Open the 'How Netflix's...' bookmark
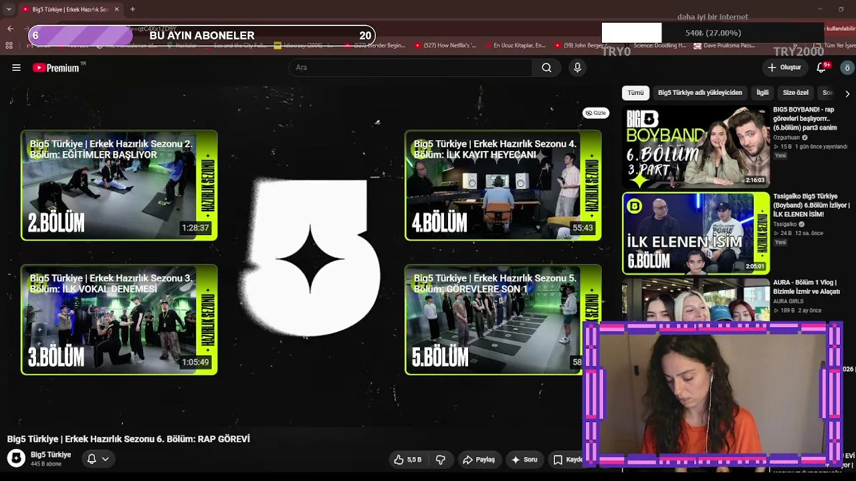Viewport: 856px width, 481px height. click(446, 45)
